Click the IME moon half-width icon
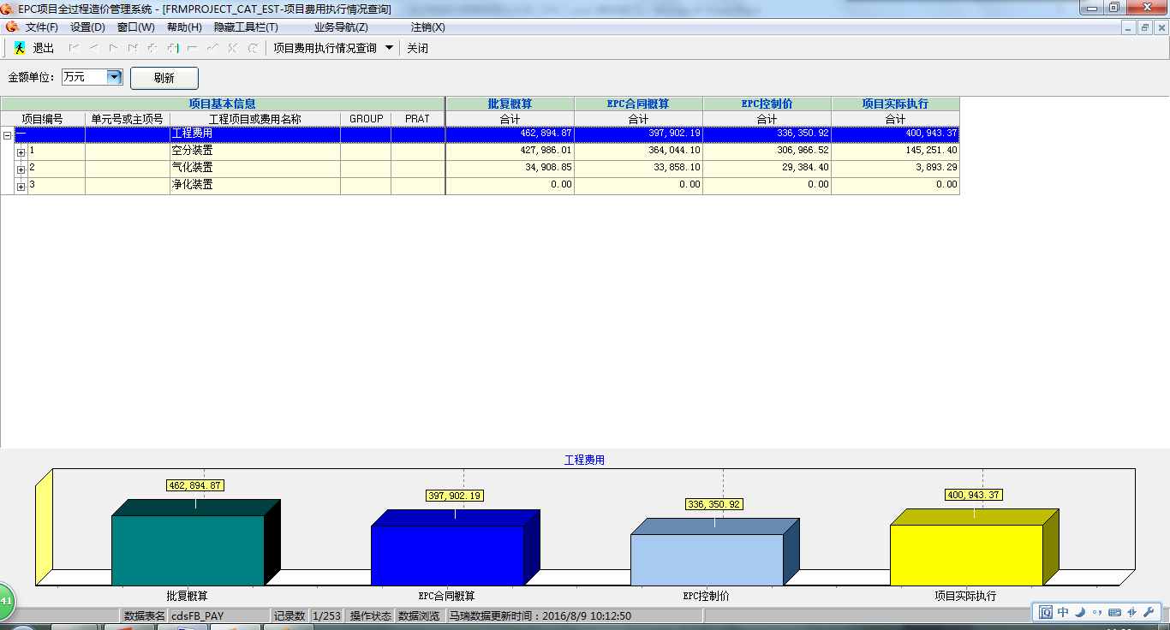The image size is (1170, 630). (1079, 612)
